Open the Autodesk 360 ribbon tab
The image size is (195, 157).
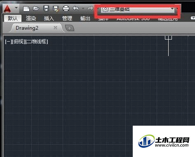pyautogui.click(x=133, y=19)
